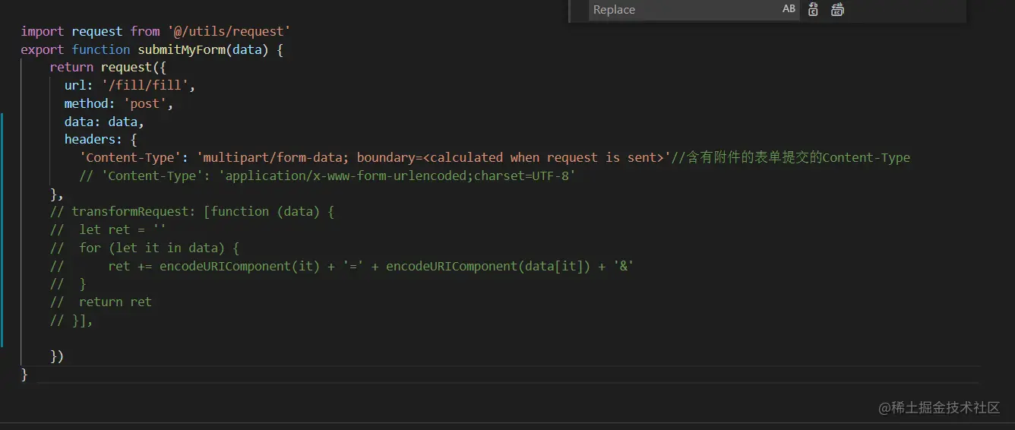Click the Replace All icon

(x=837, y=10)
